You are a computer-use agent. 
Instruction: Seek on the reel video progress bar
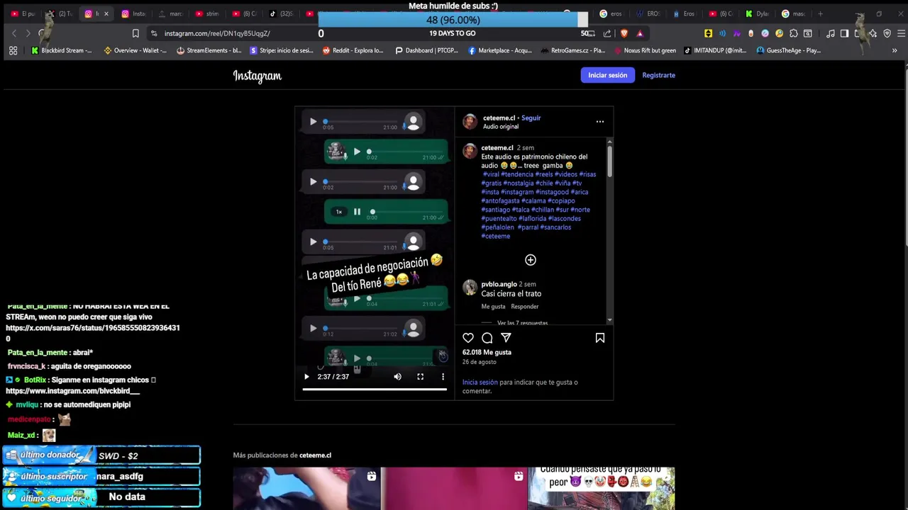(375, 389)
